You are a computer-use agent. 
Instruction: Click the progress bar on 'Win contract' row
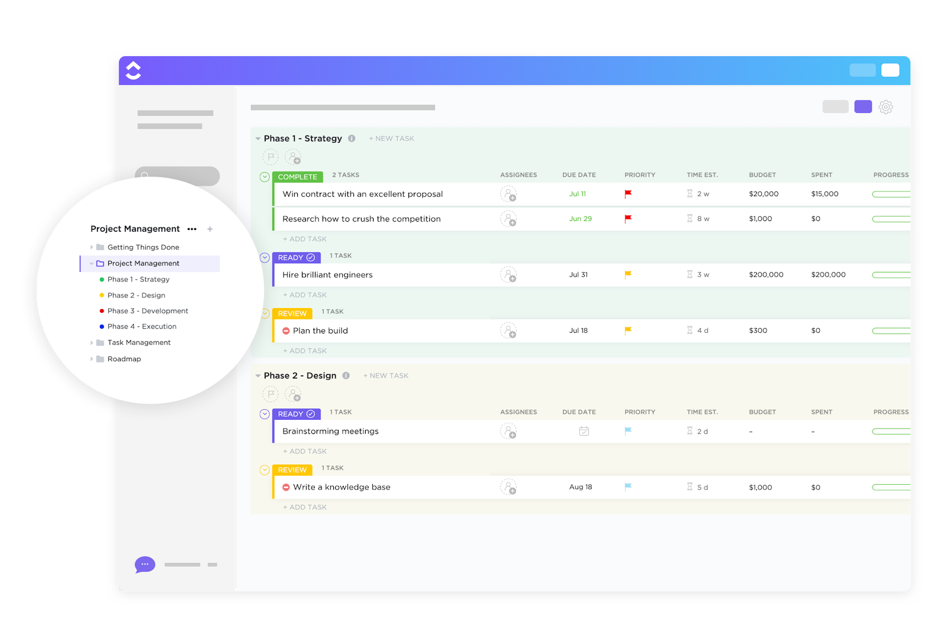coord(891,194)
